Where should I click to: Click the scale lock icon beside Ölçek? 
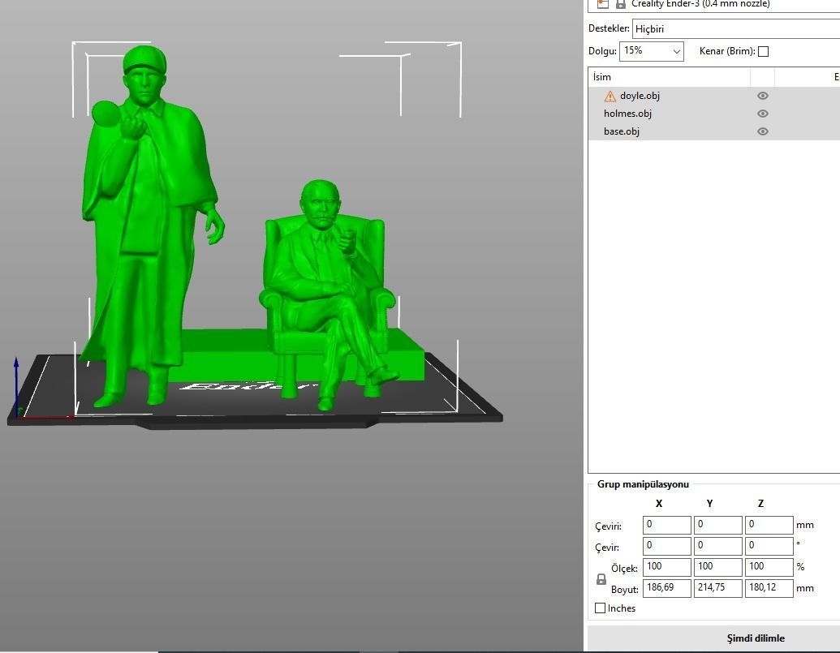tap(601, 579)
